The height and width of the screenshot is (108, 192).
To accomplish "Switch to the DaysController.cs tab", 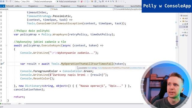I will [100, 6].
